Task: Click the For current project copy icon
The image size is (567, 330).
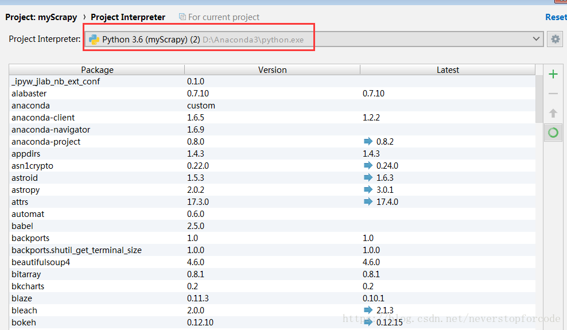Action: click(x=182, y=17)
